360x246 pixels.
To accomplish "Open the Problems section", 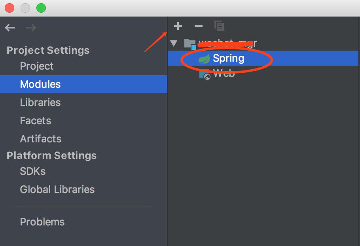I will point(42,222).
